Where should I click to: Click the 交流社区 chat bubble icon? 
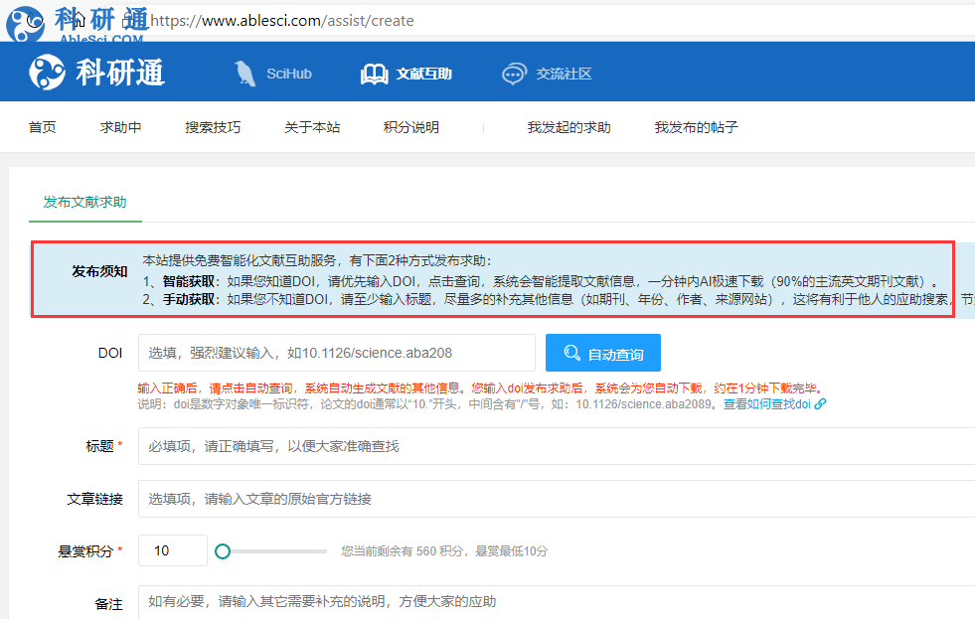coord(514,74)
